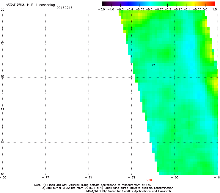Click the latitude 12 axis label
Image resolution: width=220 pixels, height=193 pixels.
tap(2, 142)
